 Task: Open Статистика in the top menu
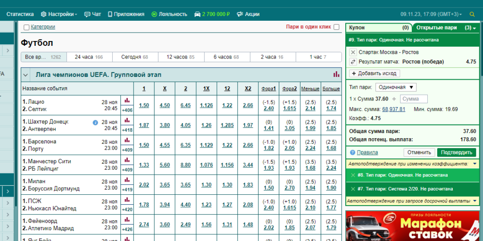click(20, 14)
